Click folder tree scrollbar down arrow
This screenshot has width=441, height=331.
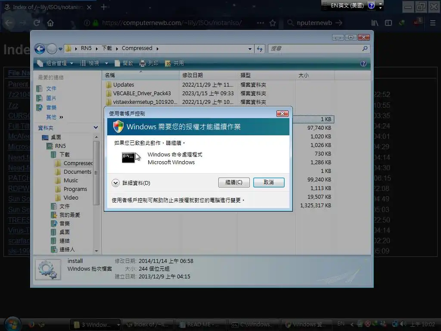[96, 251]
